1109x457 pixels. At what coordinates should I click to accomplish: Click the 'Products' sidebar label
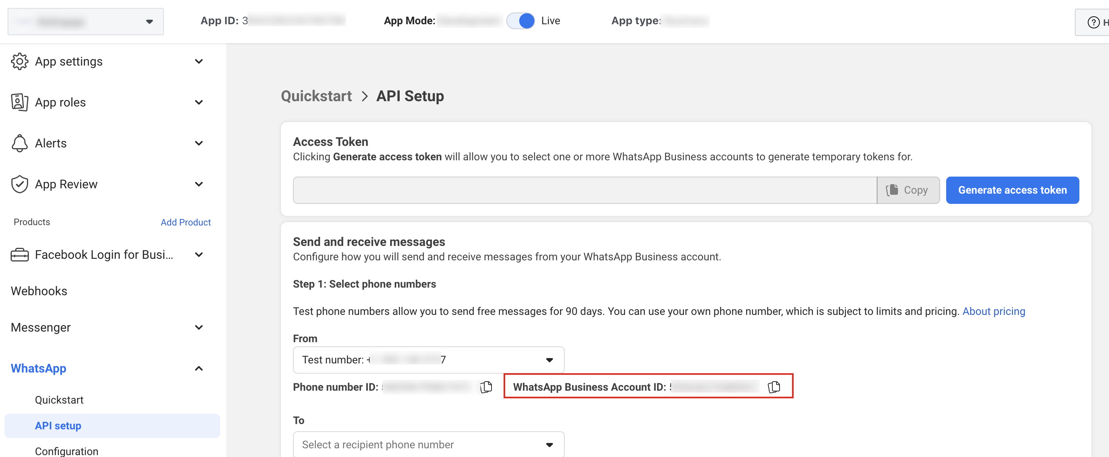click(x=32, y=222)
